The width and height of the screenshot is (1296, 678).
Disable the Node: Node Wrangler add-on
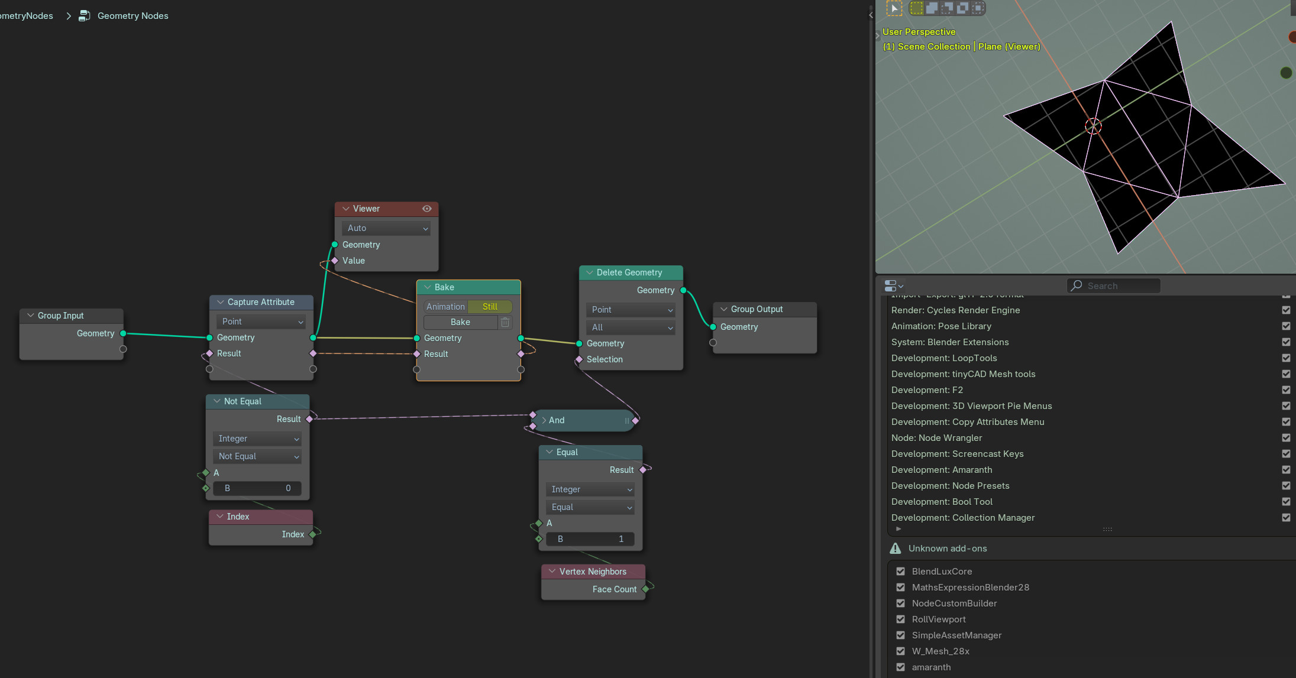click(1286, 438)
